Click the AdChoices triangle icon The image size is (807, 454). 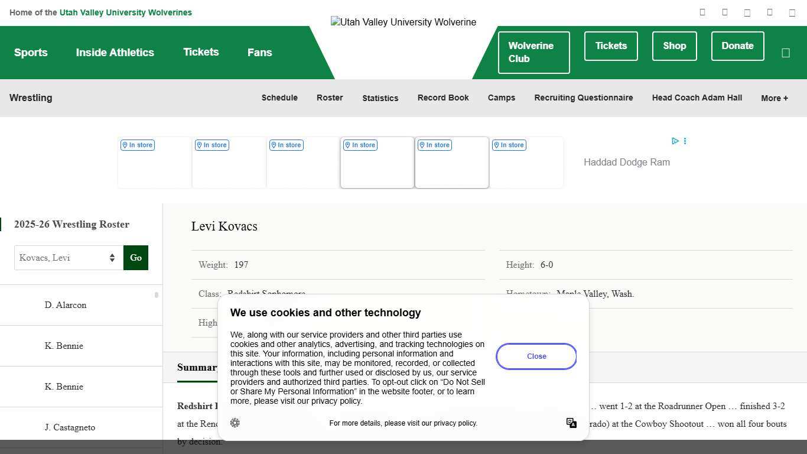[x=675, y=141]
